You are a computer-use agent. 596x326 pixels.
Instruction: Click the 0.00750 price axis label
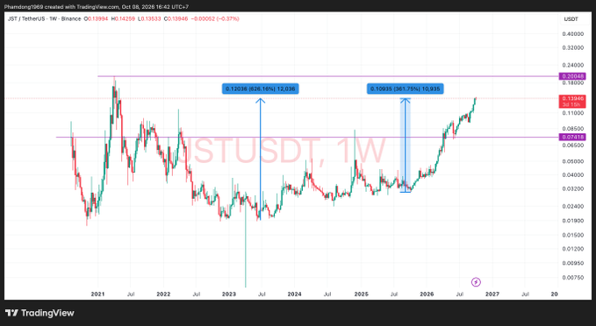pyautogui.click(x=573, y=278)
